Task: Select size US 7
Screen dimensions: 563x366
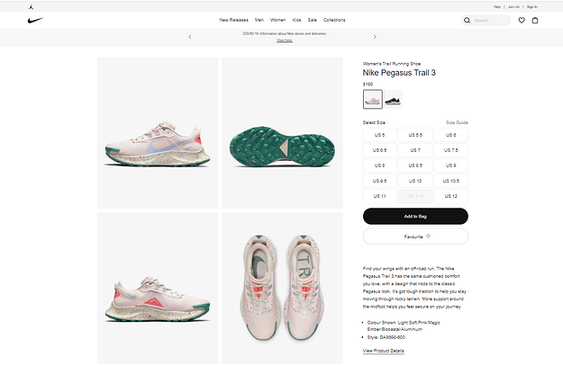Action: click(x=415, y=150)
